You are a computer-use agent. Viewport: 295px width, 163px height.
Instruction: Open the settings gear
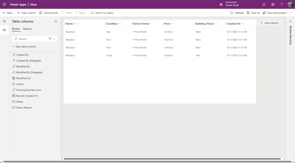pyautogui.click(x=273, y=5)
